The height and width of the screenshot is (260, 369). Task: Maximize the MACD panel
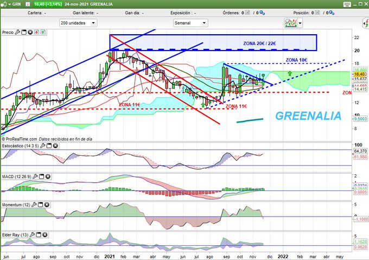point(41,176)
